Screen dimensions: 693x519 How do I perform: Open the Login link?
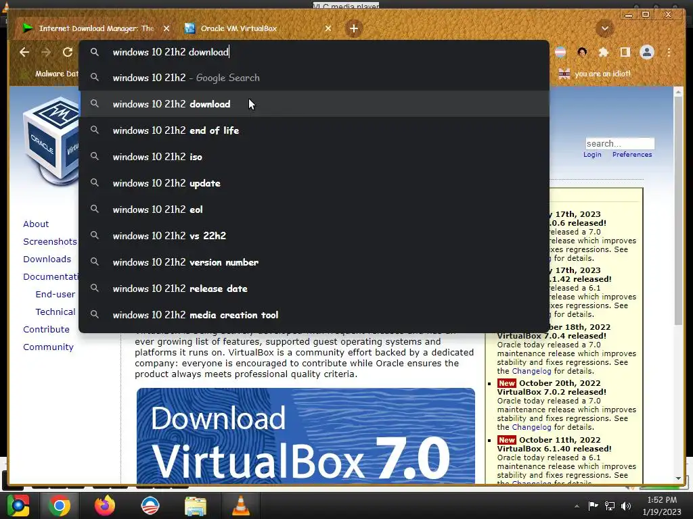(592, 155)
